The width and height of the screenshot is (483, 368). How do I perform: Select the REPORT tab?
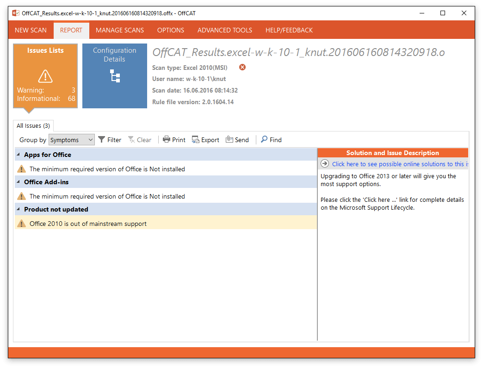(x=71, y=30)
